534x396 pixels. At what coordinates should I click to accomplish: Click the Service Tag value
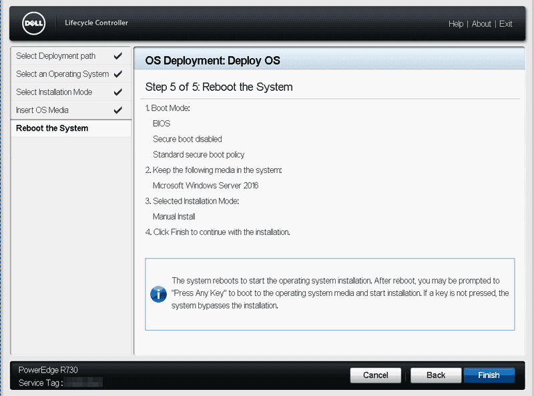click(x=85, y=383)
